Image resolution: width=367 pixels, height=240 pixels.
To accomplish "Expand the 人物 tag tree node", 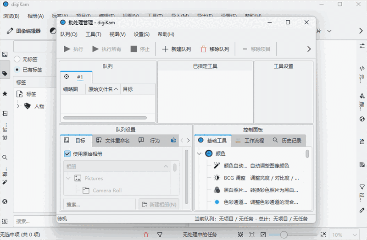I will pos(18,106).
